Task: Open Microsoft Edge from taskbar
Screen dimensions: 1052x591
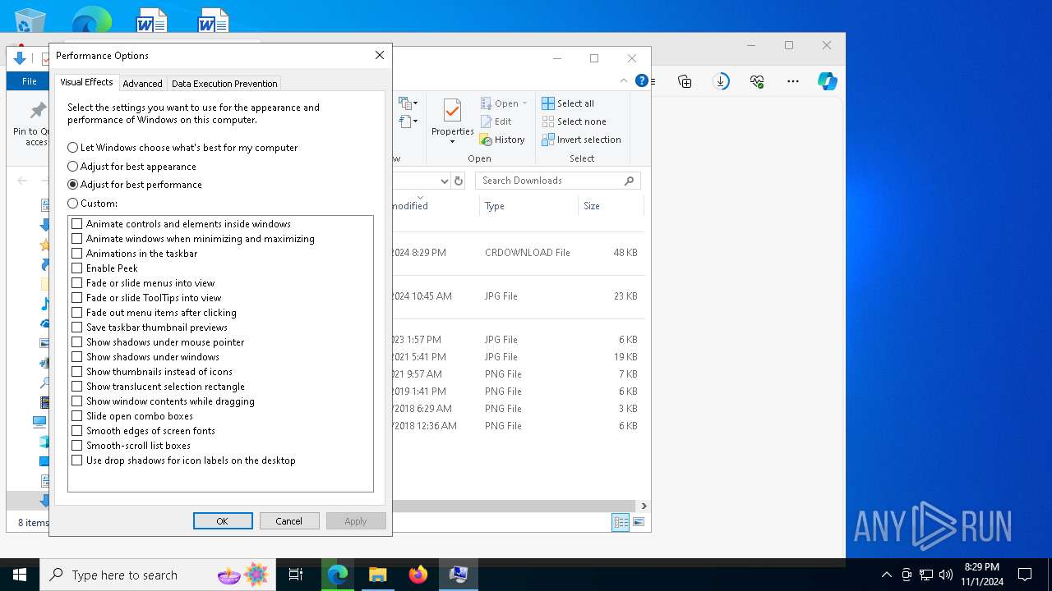Action: [338, 575]
